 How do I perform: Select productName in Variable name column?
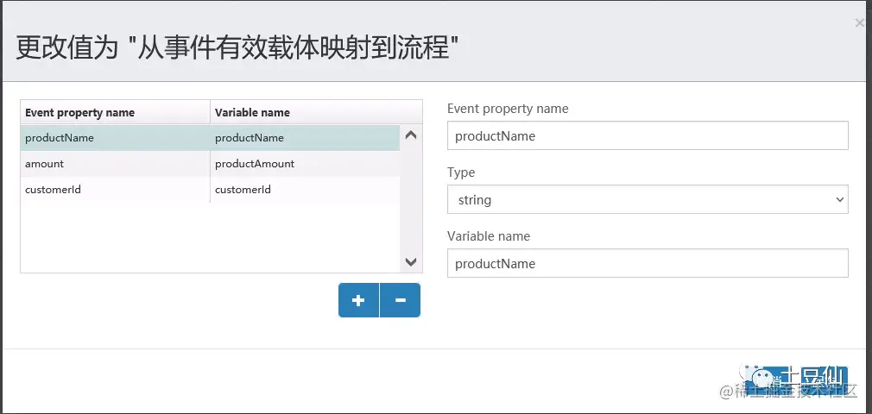pyautogui.click(x=305, y=138)
